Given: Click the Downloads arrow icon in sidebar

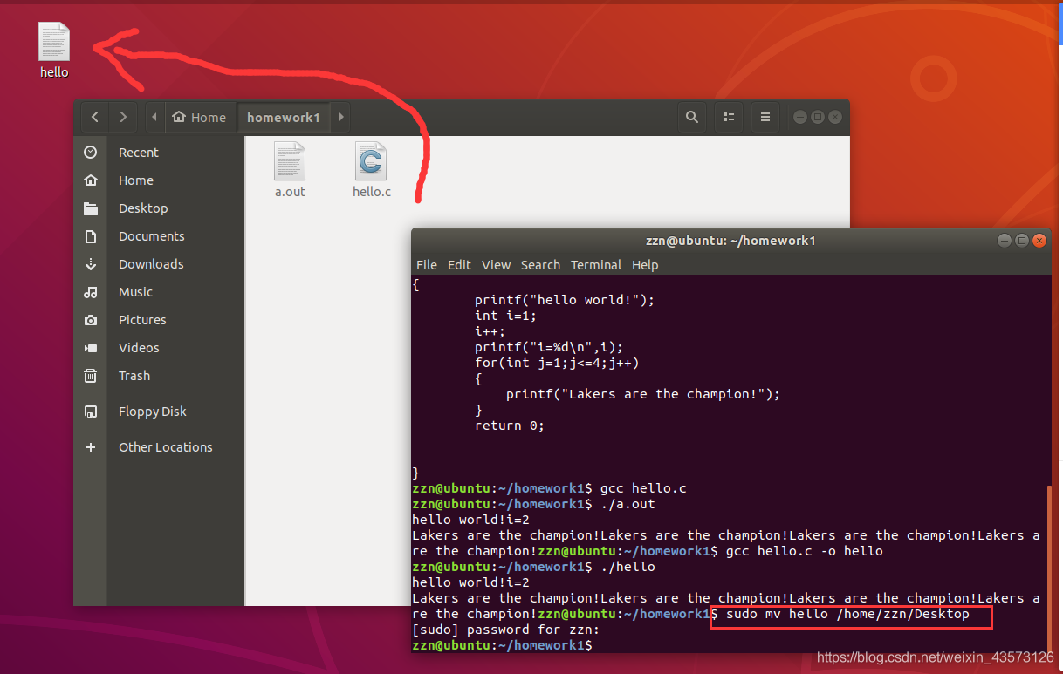Looking at the screenshot, I should point(91,264).
